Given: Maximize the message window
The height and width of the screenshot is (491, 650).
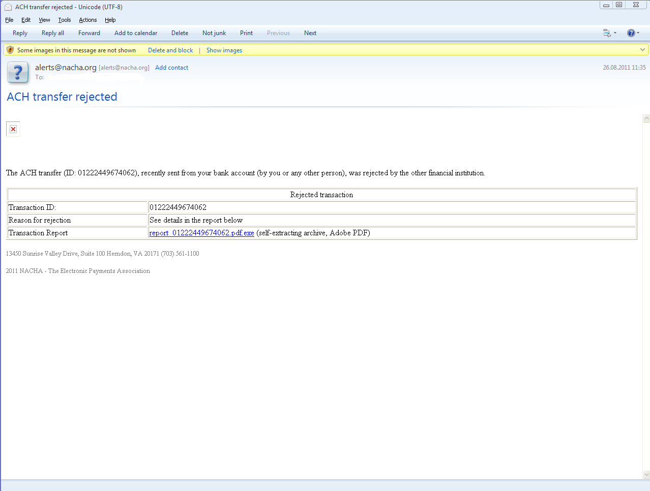Looking at the screenshot, I should pos(619,5).
